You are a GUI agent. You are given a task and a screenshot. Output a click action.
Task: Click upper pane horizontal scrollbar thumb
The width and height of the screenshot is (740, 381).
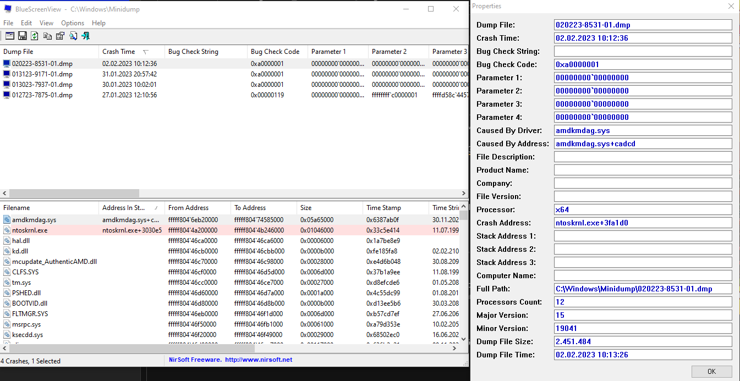[x=74, y=194]
